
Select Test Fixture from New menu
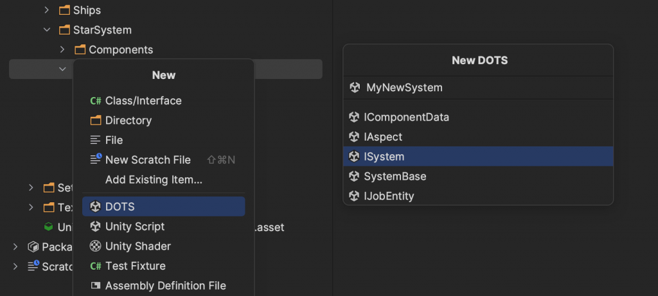tap(135, 266)
